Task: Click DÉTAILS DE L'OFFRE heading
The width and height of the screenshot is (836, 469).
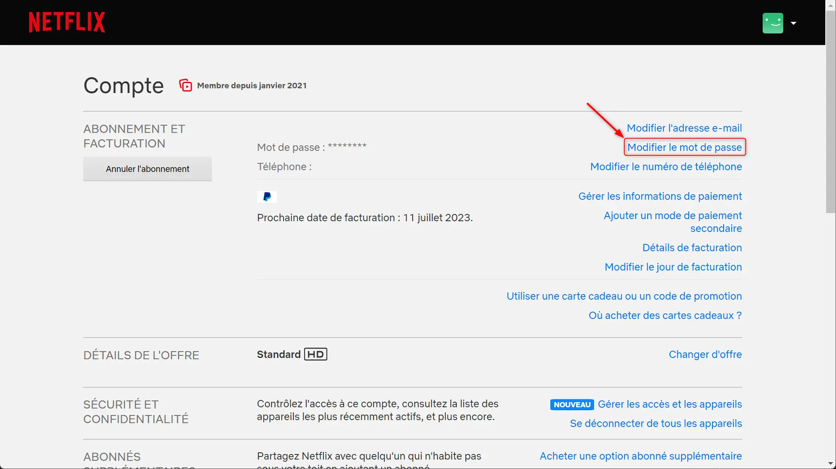Action: pyautogui.click(x=141, y=355)
